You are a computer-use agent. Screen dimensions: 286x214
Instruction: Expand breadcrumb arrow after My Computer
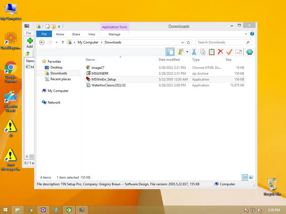tap(102, 42)
